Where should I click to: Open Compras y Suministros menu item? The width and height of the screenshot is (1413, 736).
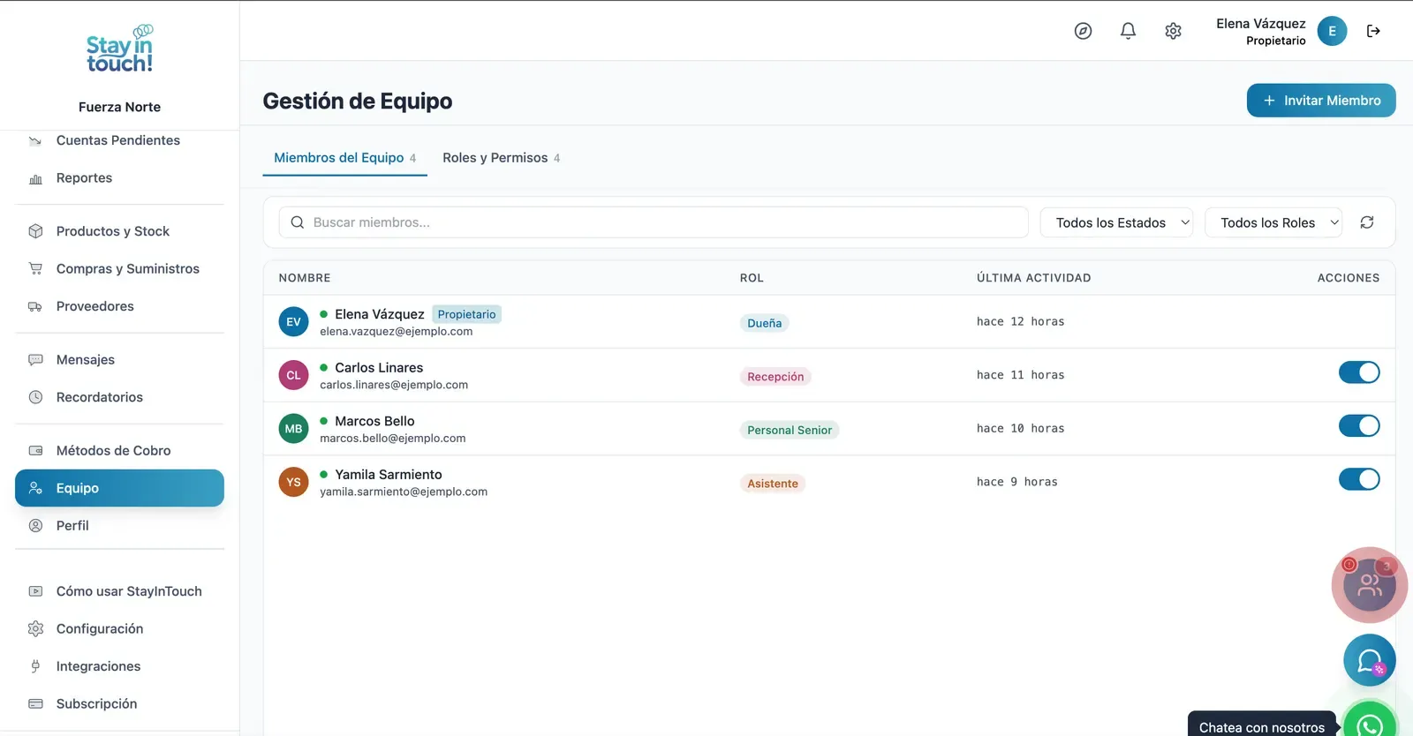pyautogui.click(x=119, y=269)
